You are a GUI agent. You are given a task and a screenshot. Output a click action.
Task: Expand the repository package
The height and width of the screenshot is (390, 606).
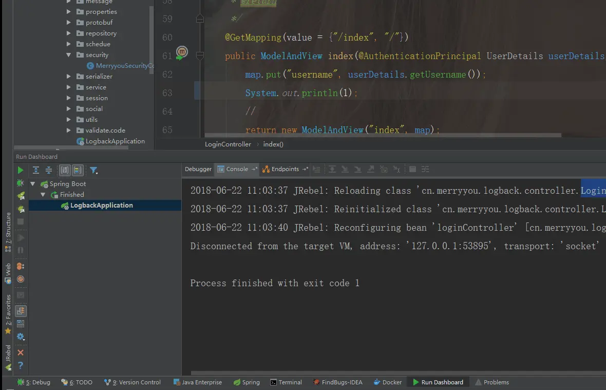(68, 33)
